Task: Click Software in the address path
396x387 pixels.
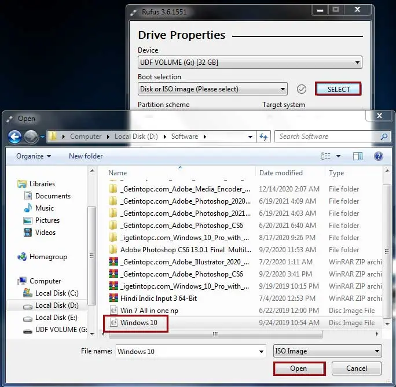Action: (x=184, y=137)
